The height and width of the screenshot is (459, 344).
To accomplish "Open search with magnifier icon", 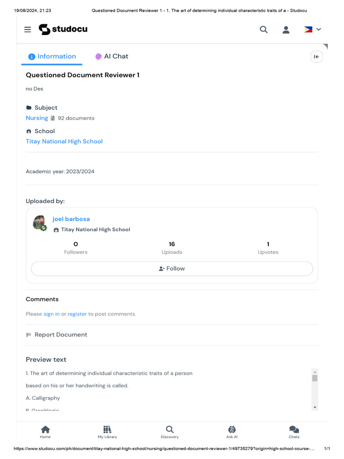I will click(263, 30).
